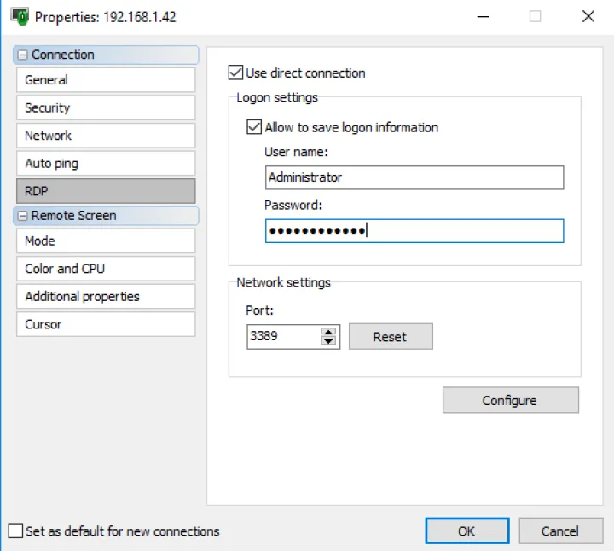Image resolution: width=614 pixels, height=551 pixels.
Task: Go to Auto ping settings
Action: point(105,163)
